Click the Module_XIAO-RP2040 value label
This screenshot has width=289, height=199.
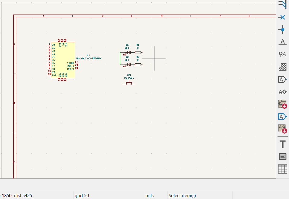[89, 58]
